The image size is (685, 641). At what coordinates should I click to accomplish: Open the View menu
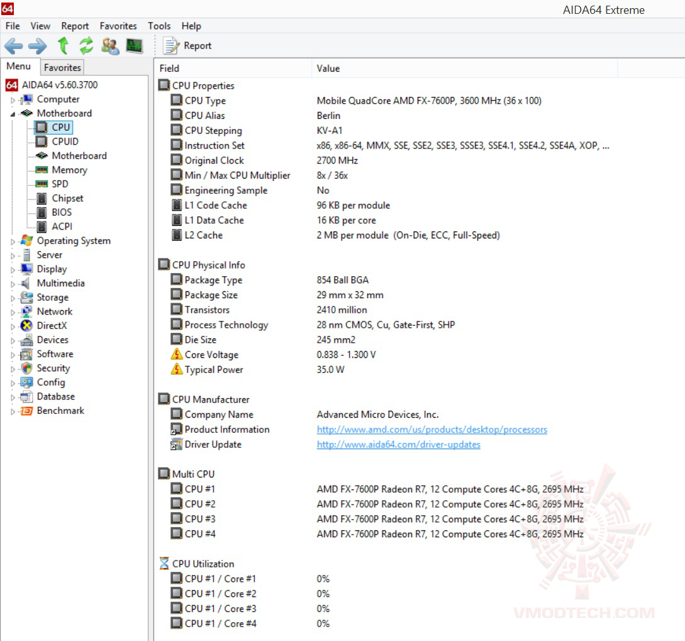click(40, 26)
